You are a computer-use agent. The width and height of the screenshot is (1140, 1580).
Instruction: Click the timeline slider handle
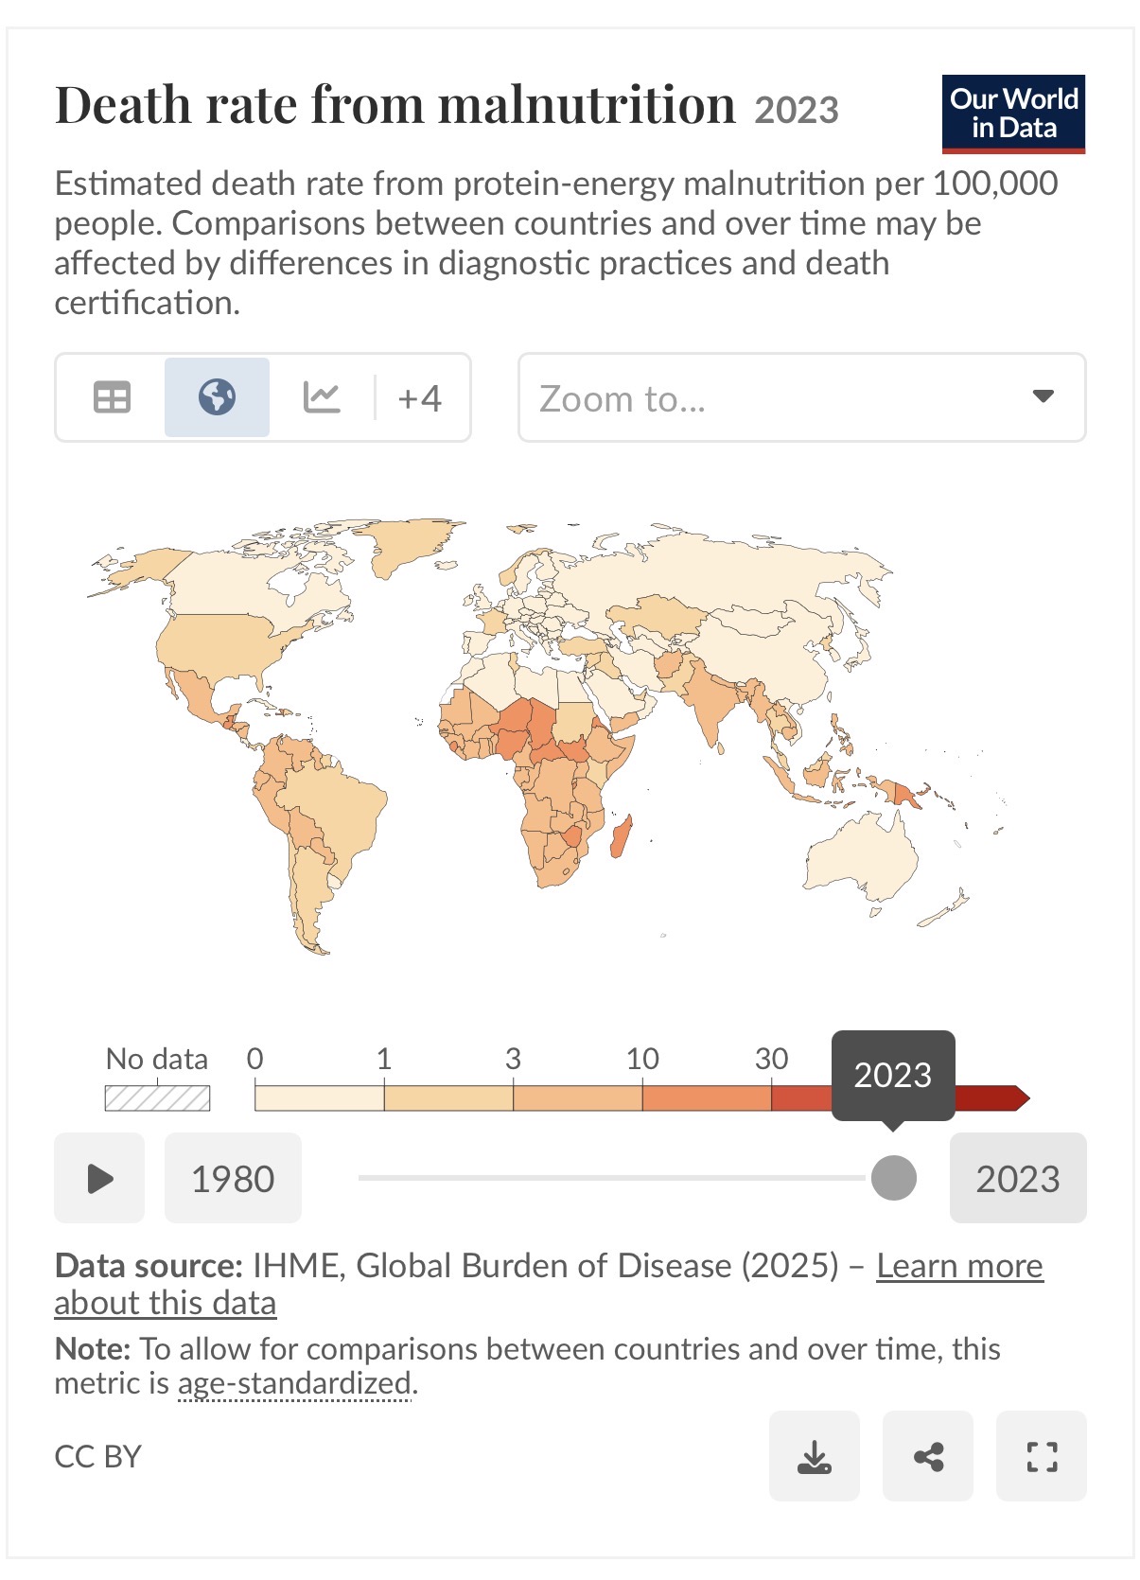893,1178
